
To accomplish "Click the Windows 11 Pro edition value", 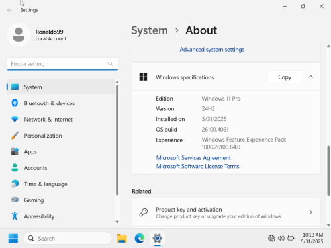I will pyautogui.click(x=221, y=99).
